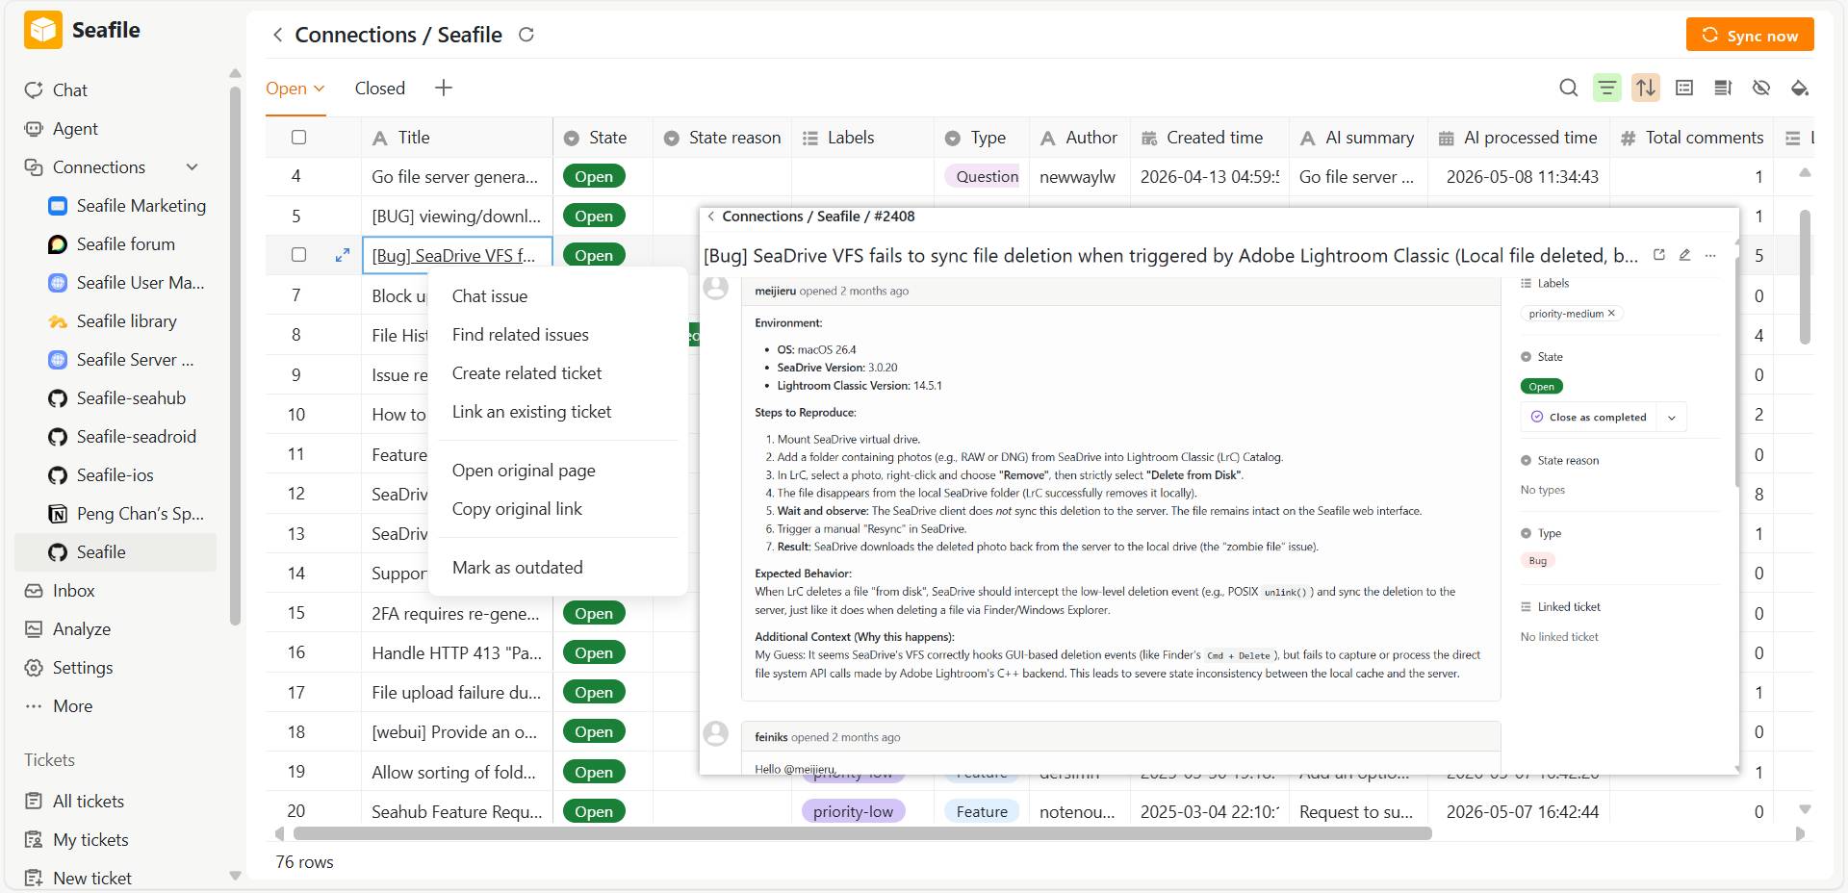View All tickets
1848x893 pixels.
click(88, 801)
